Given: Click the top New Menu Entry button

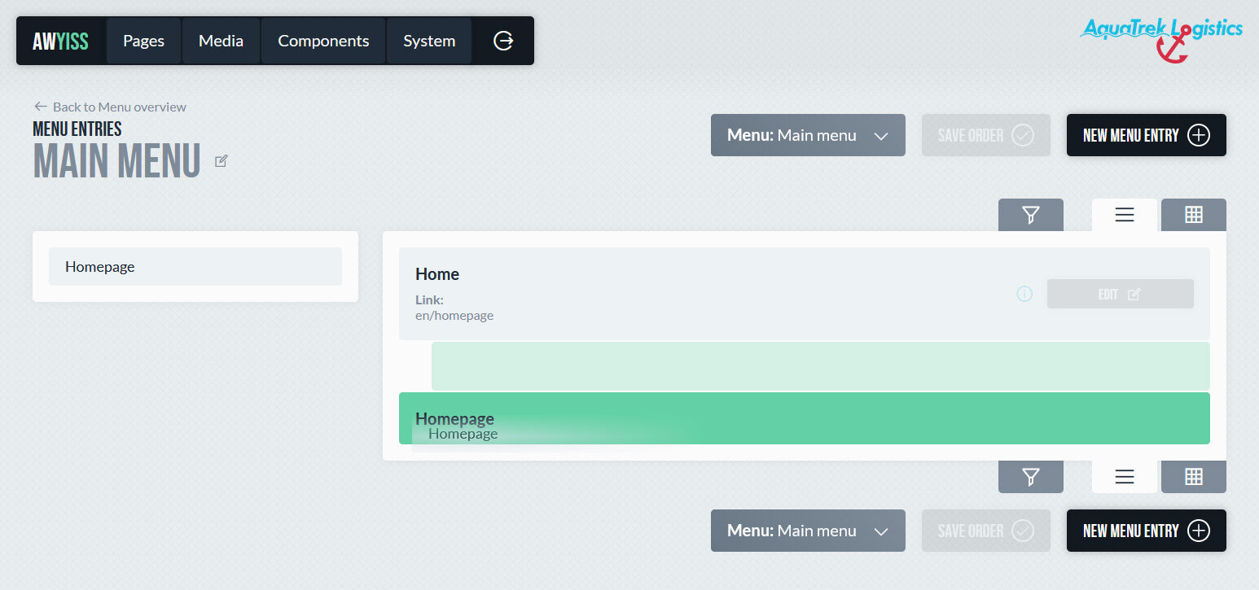Looking at the screenshot, I should coord(1146,135).
